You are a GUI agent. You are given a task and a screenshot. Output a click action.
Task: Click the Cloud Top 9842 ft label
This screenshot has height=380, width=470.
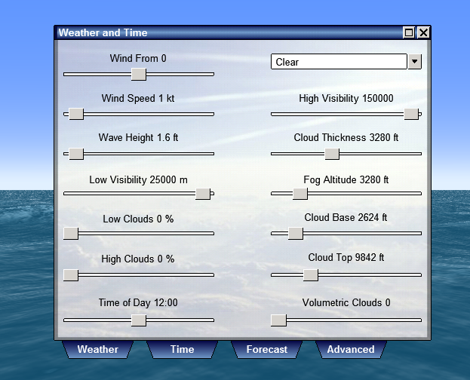(x=346, y=257)
